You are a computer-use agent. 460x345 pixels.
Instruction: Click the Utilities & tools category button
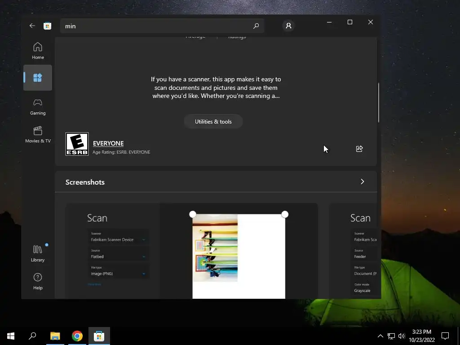(213, 121)
